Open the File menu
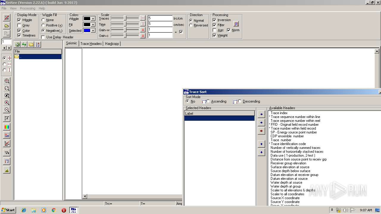Image resolution: width=381 pixels, height=214 pixels. coord(4,8)
